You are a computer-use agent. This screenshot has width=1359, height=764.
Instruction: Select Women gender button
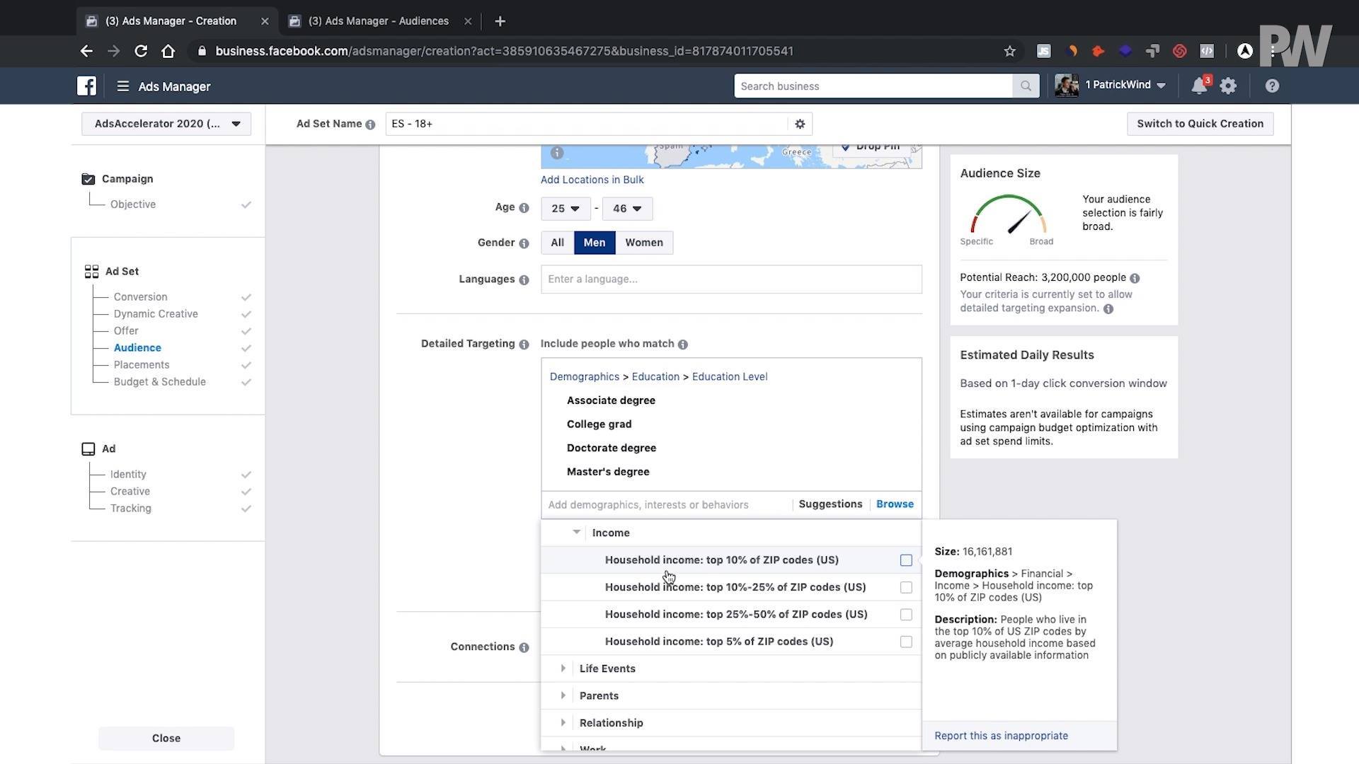pyautogui.click(x=644, y=243)
